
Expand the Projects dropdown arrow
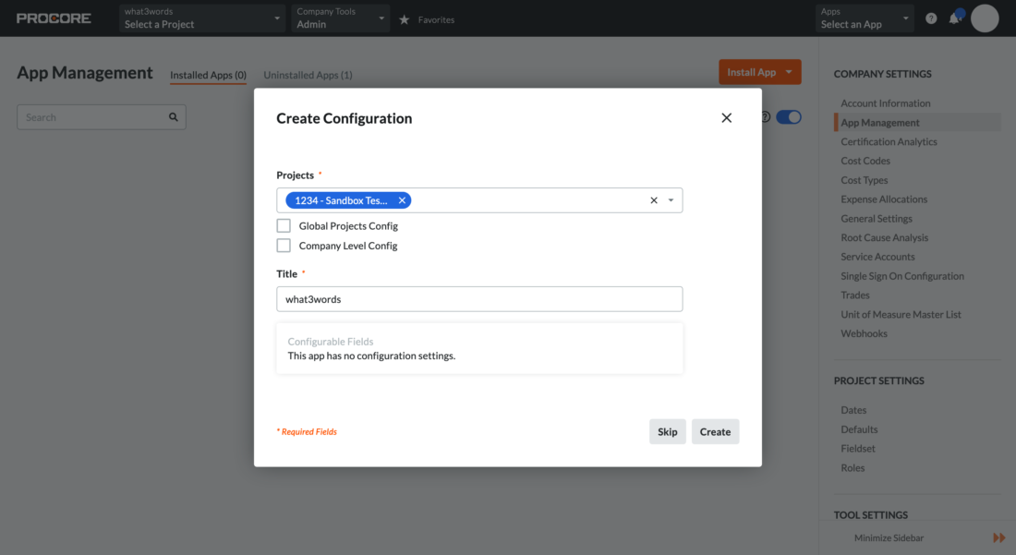coord(671,200)
